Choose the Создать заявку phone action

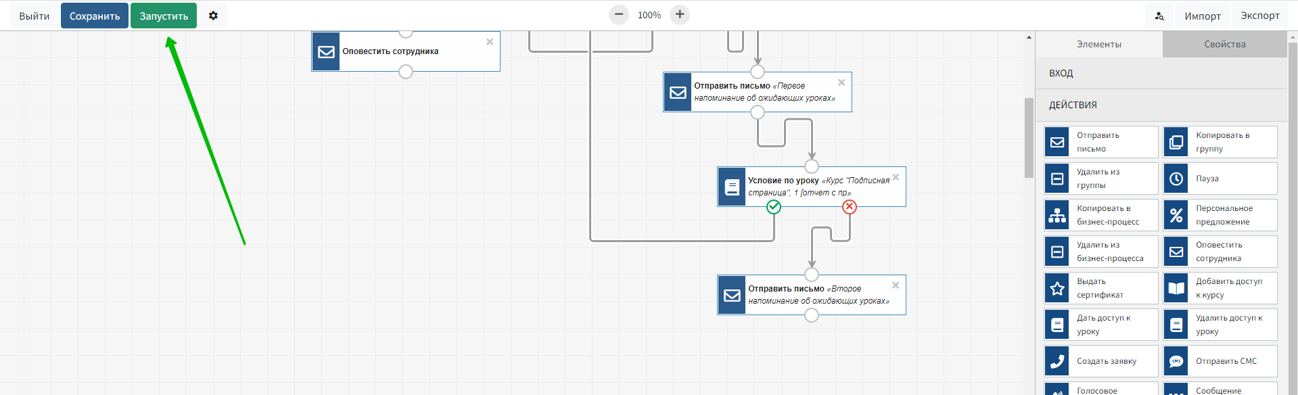pos(1100,361)
